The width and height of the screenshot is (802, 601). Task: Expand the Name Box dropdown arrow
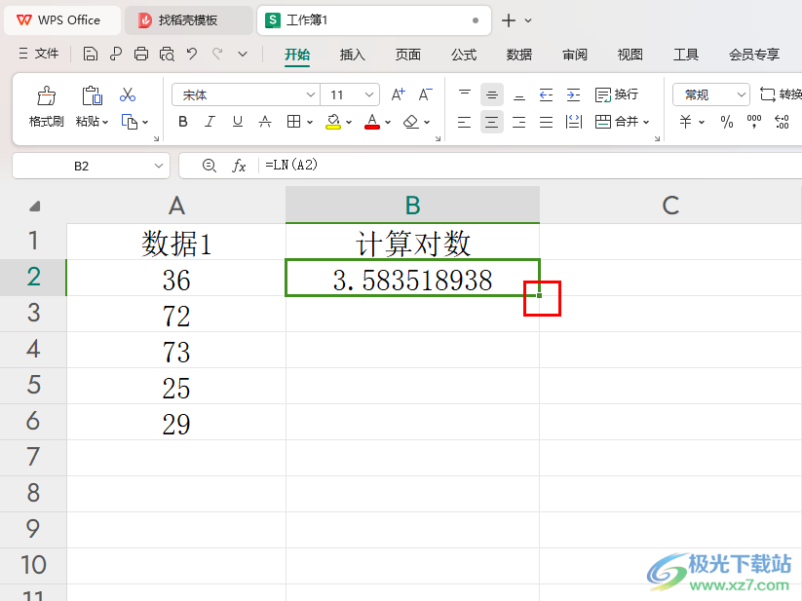coord(159,166)
